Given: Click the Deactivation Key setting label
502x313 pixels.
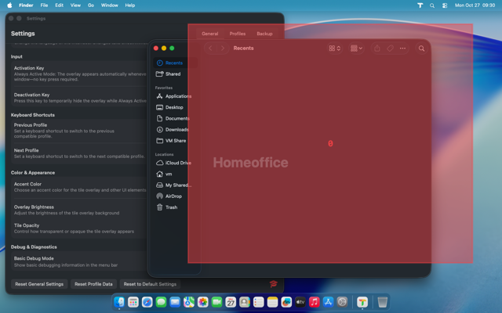Looking at the screenshot, I should click(31, 95).
